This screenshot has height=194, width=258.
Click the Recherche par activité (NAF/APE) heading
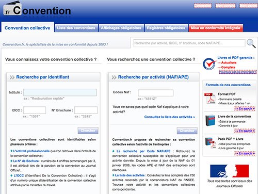[153, 77]
